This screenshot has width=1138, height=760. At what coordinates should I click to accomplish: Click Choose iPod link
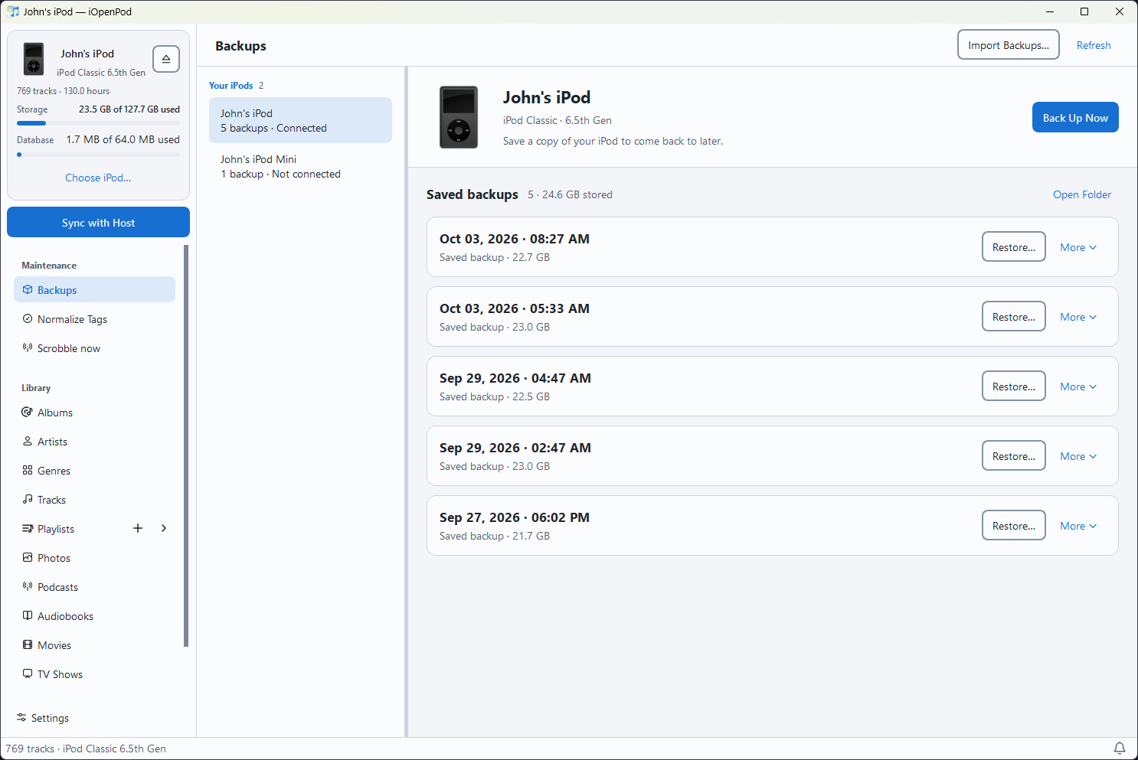click(98, 178)
